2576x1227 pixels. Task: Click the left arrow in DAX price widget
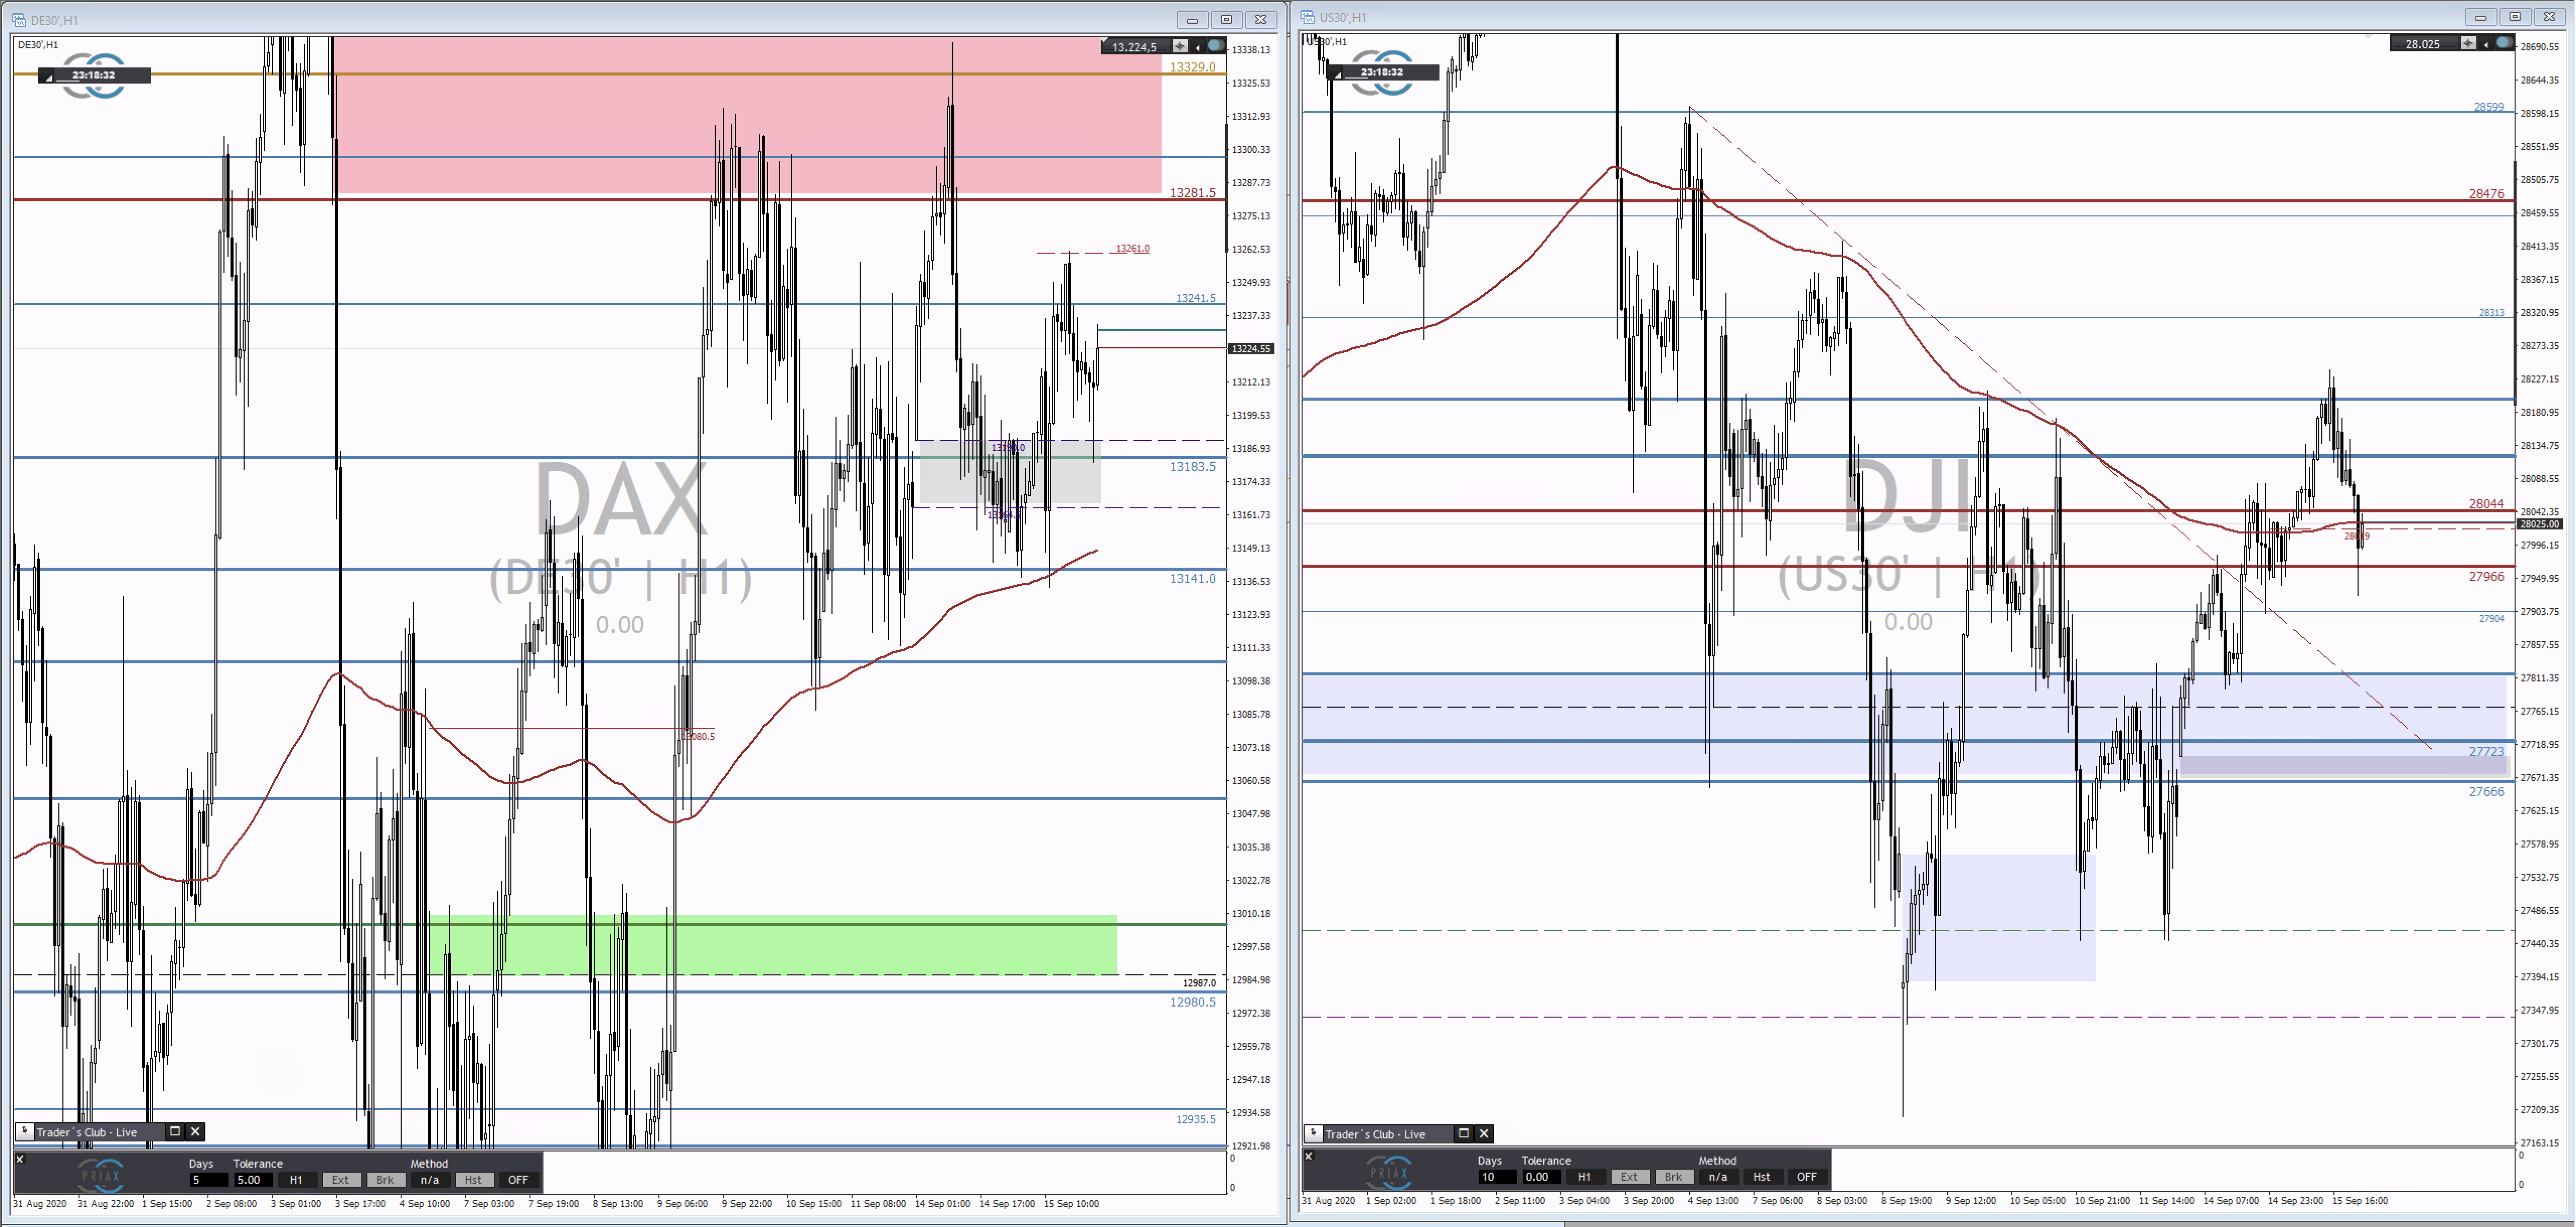(1197, 47)
